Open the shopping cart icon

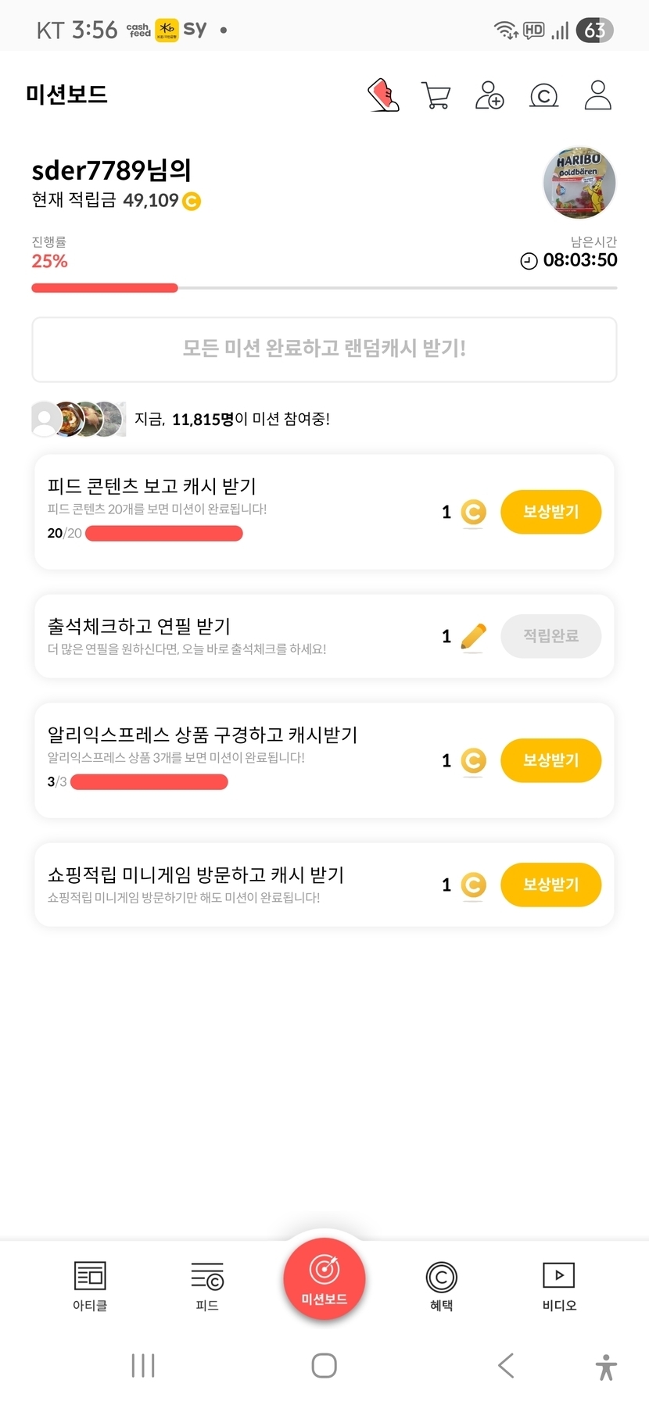coord(436,95)
